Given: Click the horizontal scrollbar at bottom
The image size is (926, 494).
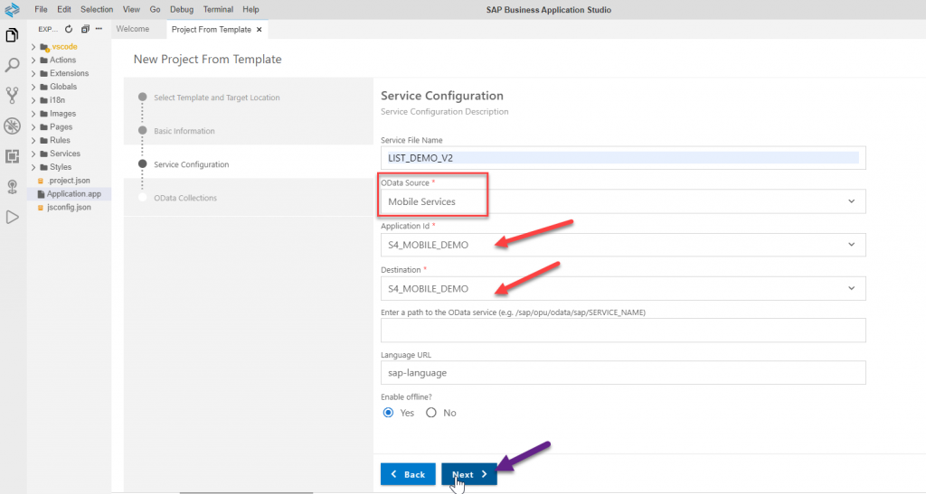Looking at the screenshot, I should [246, 492].
